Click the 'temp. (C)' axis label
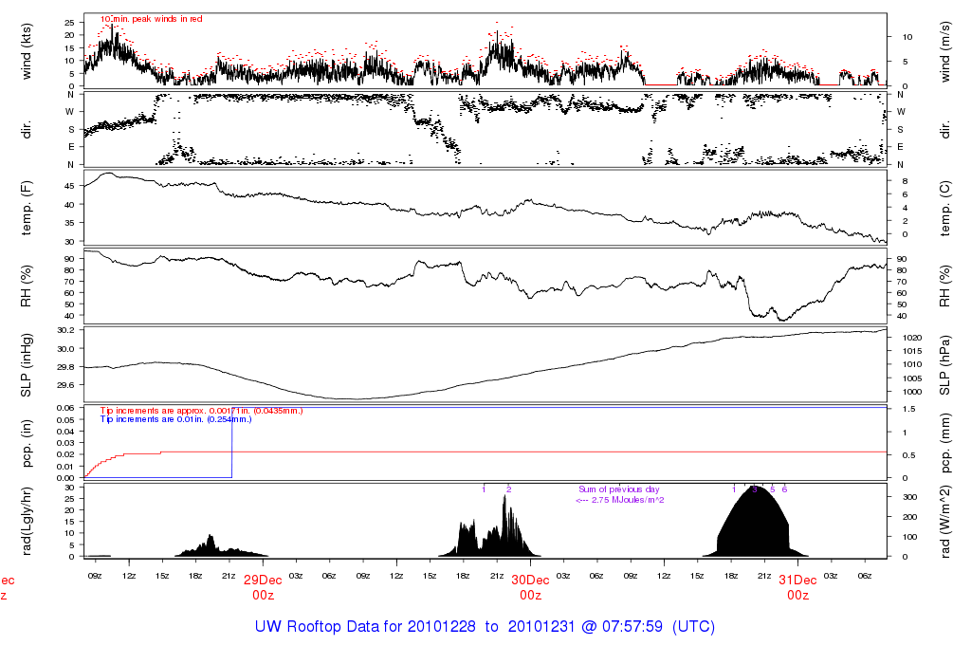The image size is (971, 664). coord(944,208)
